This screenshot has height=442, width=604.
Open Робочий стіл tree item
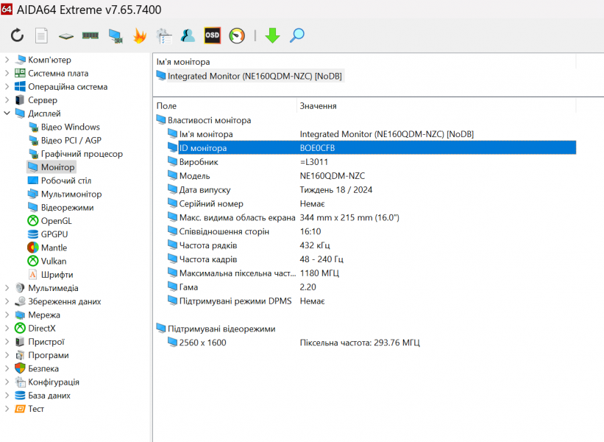(66, 180)
